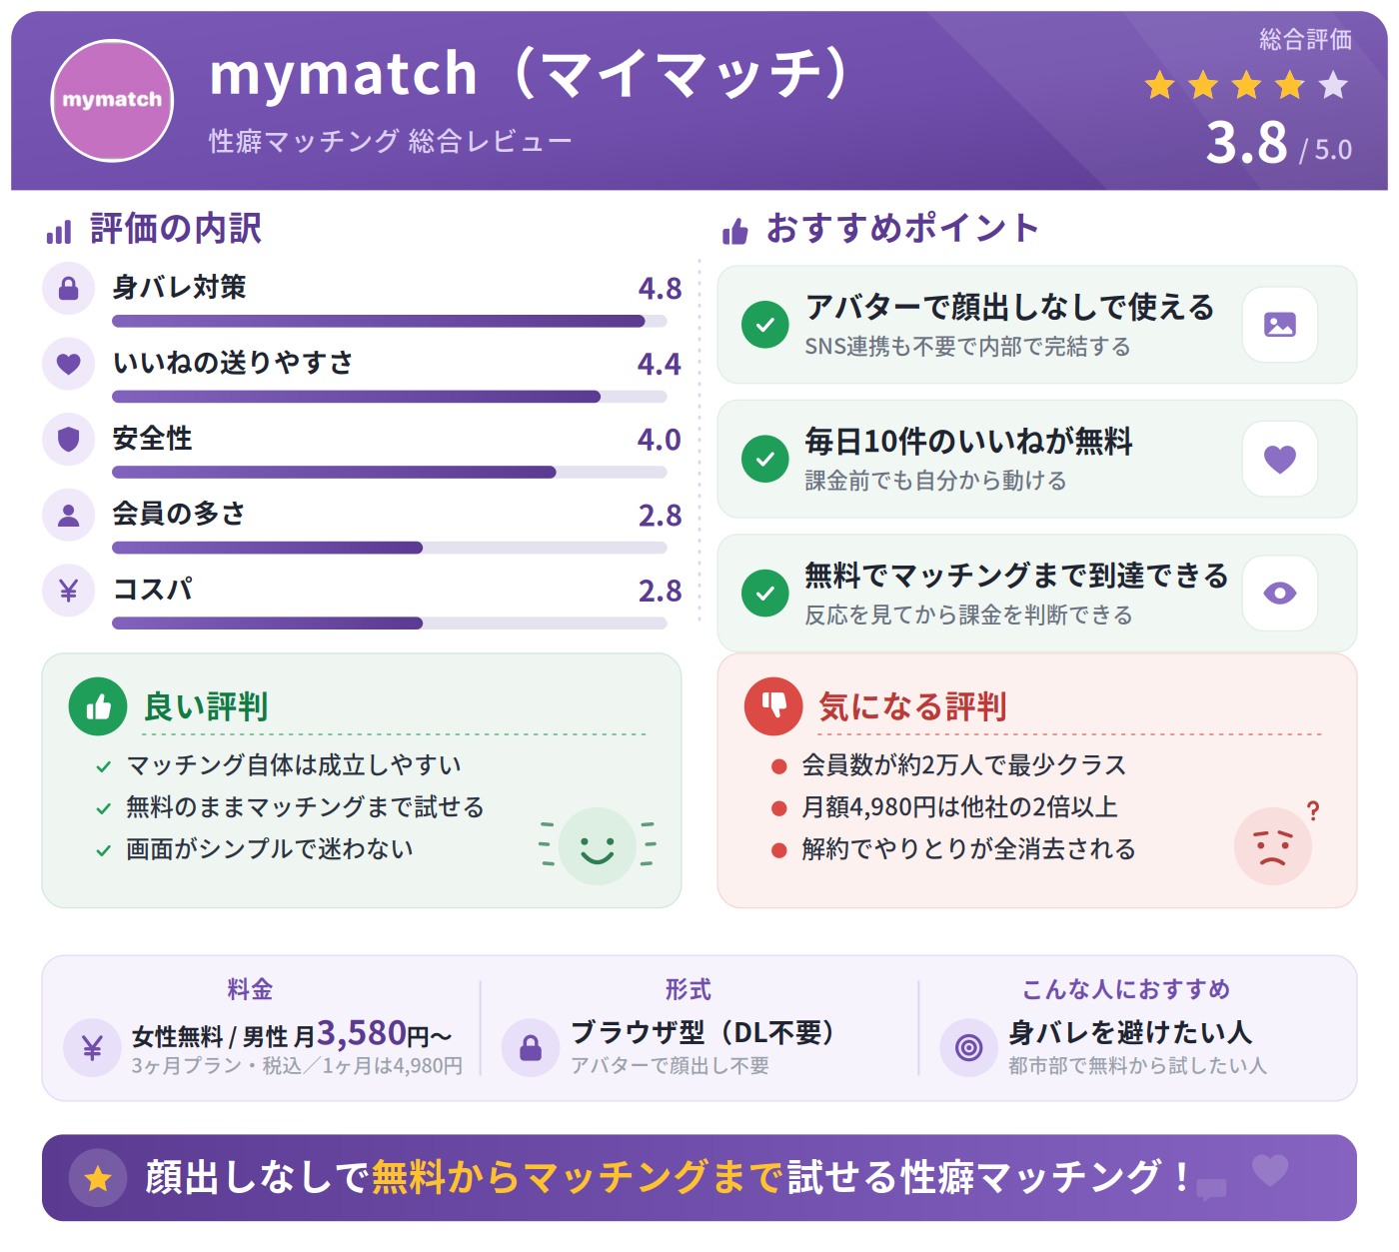
Task: Click the こんな人におすすめ label
Action: point(1126,989)
